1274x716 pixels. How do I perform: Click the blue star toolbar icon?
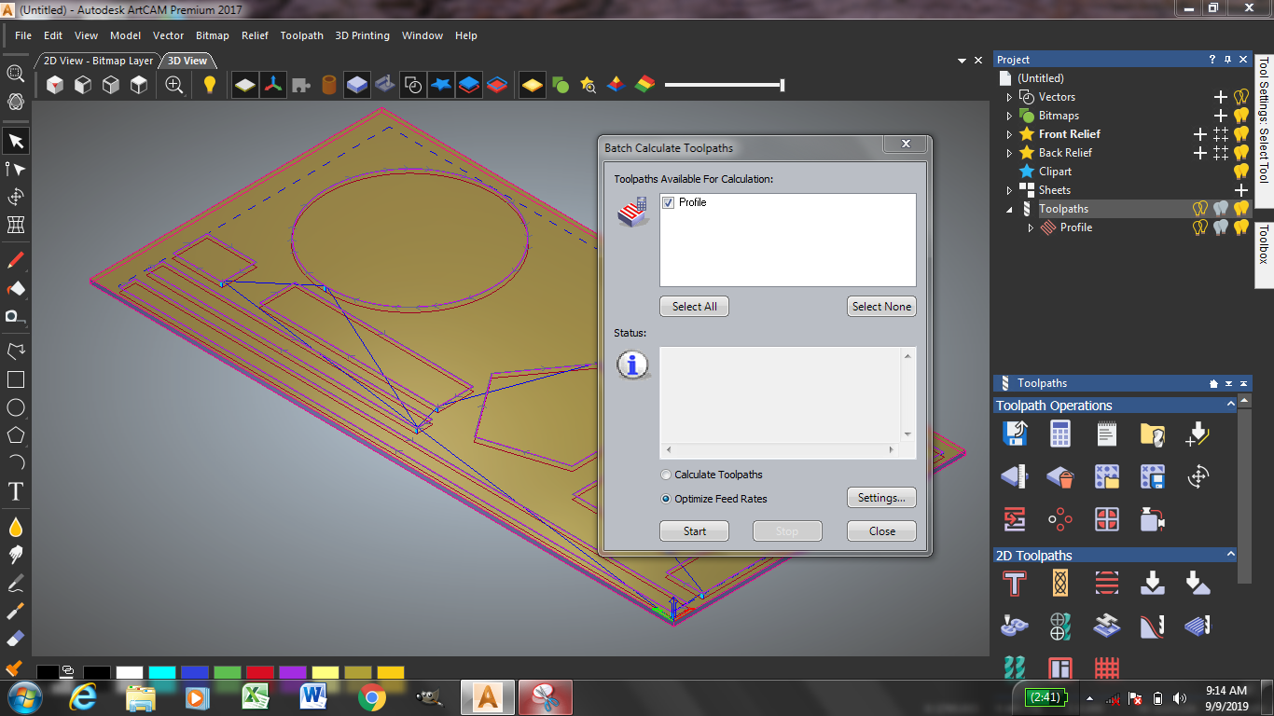tap(441, 85)
